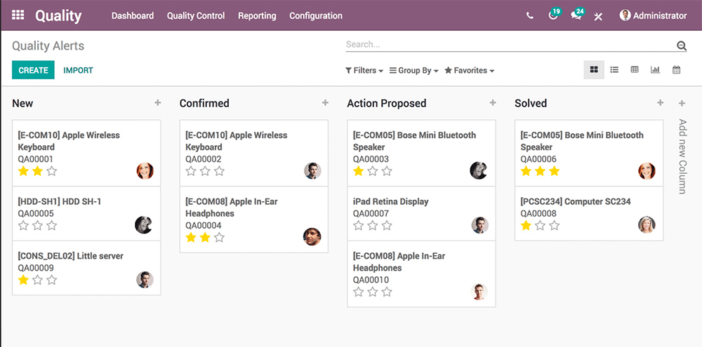Open the Favorites dropdown

pyautogui.click(x=469, y=71)
